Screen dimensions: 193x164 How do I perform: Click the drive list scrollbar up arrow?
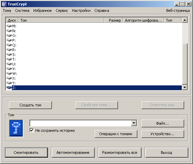185,20
